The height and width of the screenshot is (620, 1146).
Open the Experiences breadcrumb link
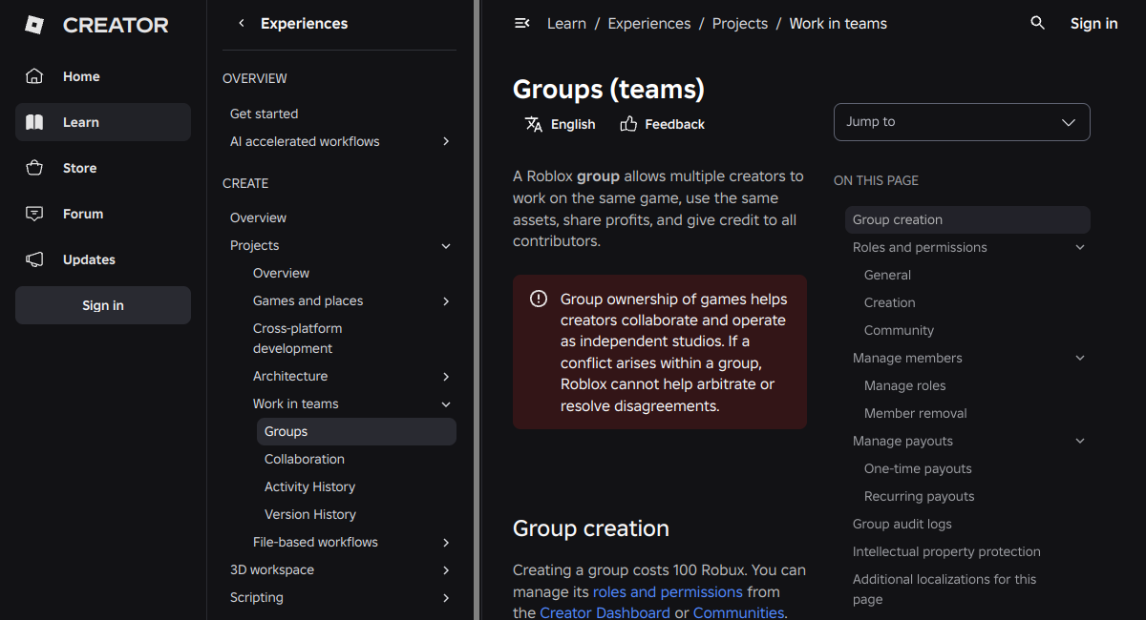(649, 23)
